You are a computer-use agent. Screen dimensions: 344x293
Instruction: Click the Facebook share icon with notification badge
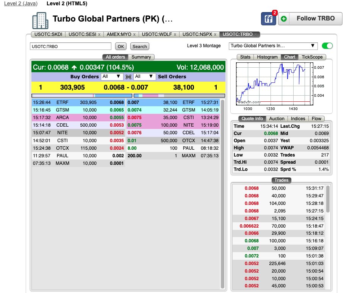click(x=269, y=18)
